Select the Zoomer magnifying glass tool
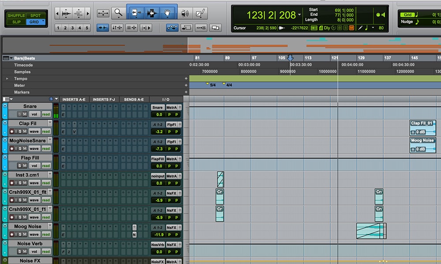Image resolution: width=441 pixels, height=264 pixels. 118,13
